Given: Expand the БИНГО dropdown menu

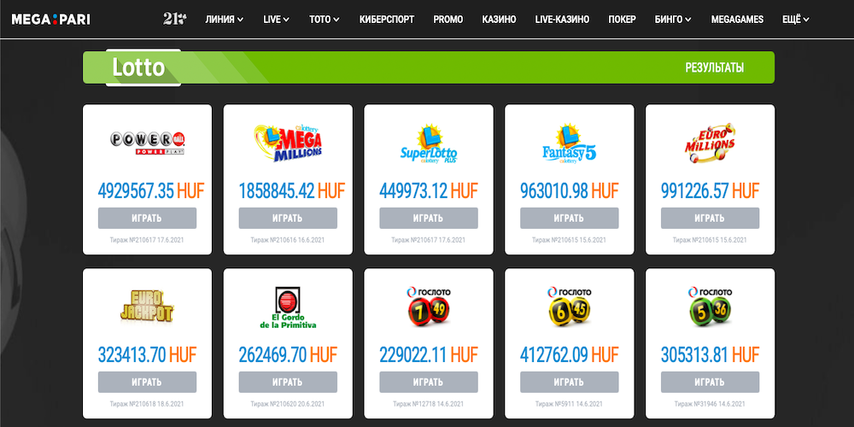Looking at the screenshot, I should coord(673,19).
